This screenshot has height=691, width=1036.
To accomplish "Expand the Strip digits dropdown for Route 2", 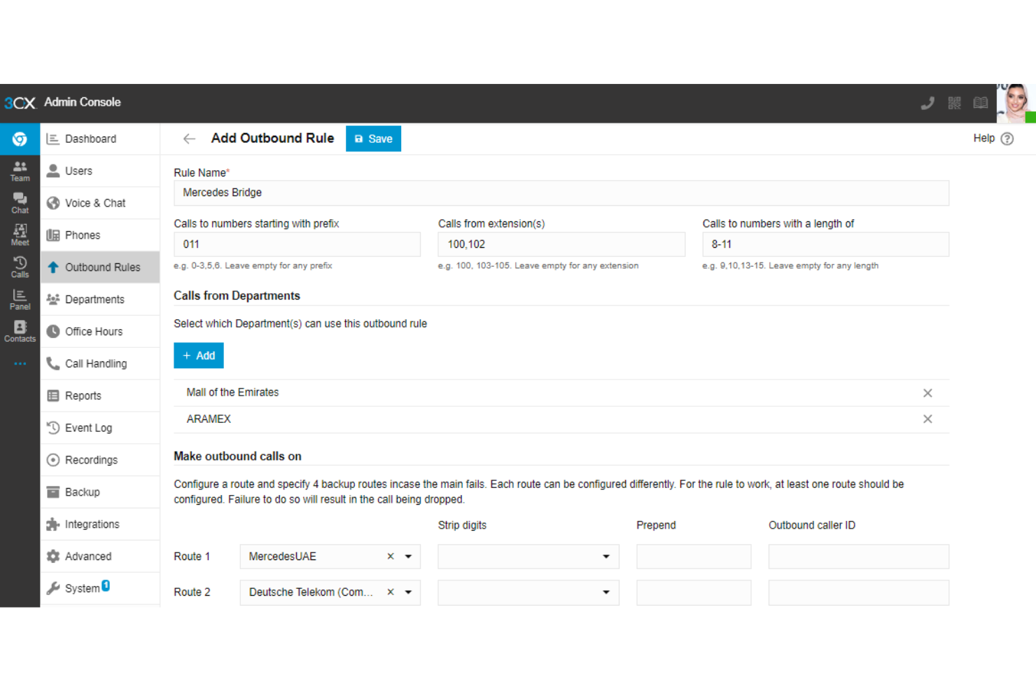I will (606, 592).
